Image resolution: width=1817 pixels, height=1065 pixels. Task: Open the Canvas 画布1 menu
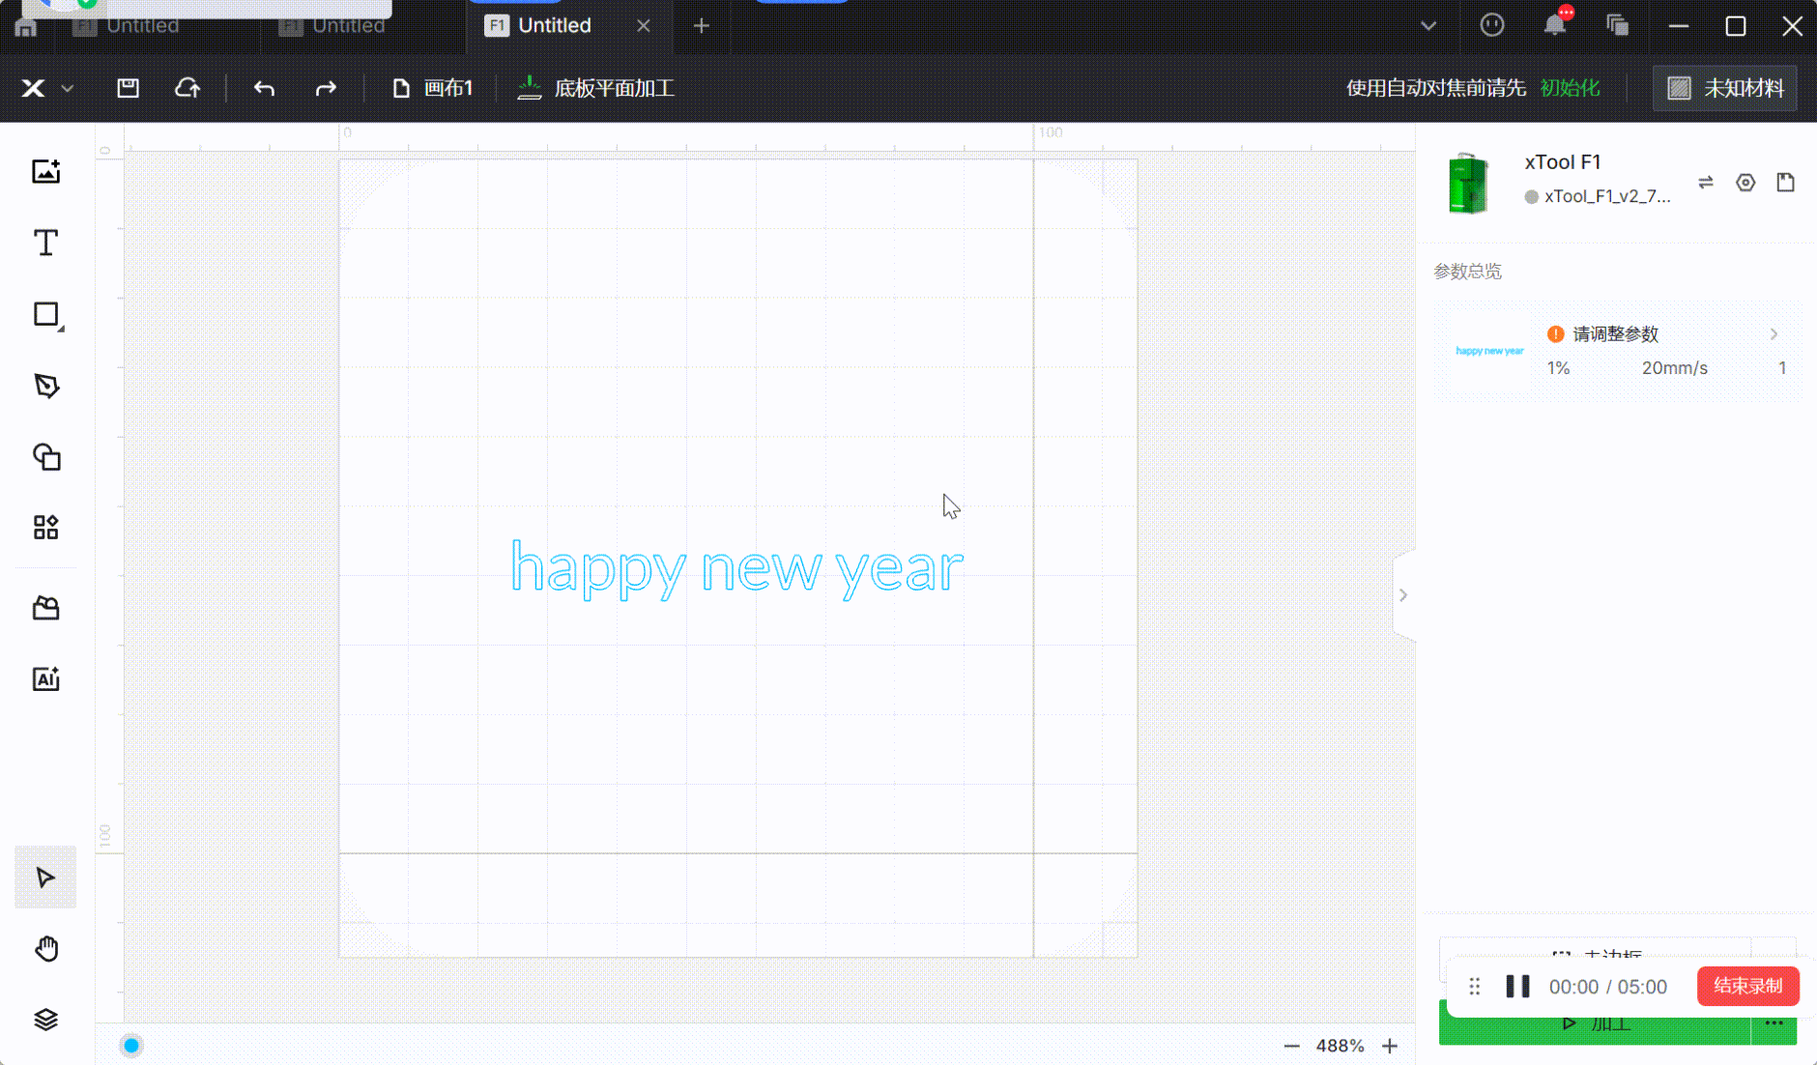(x=433, y=89)
